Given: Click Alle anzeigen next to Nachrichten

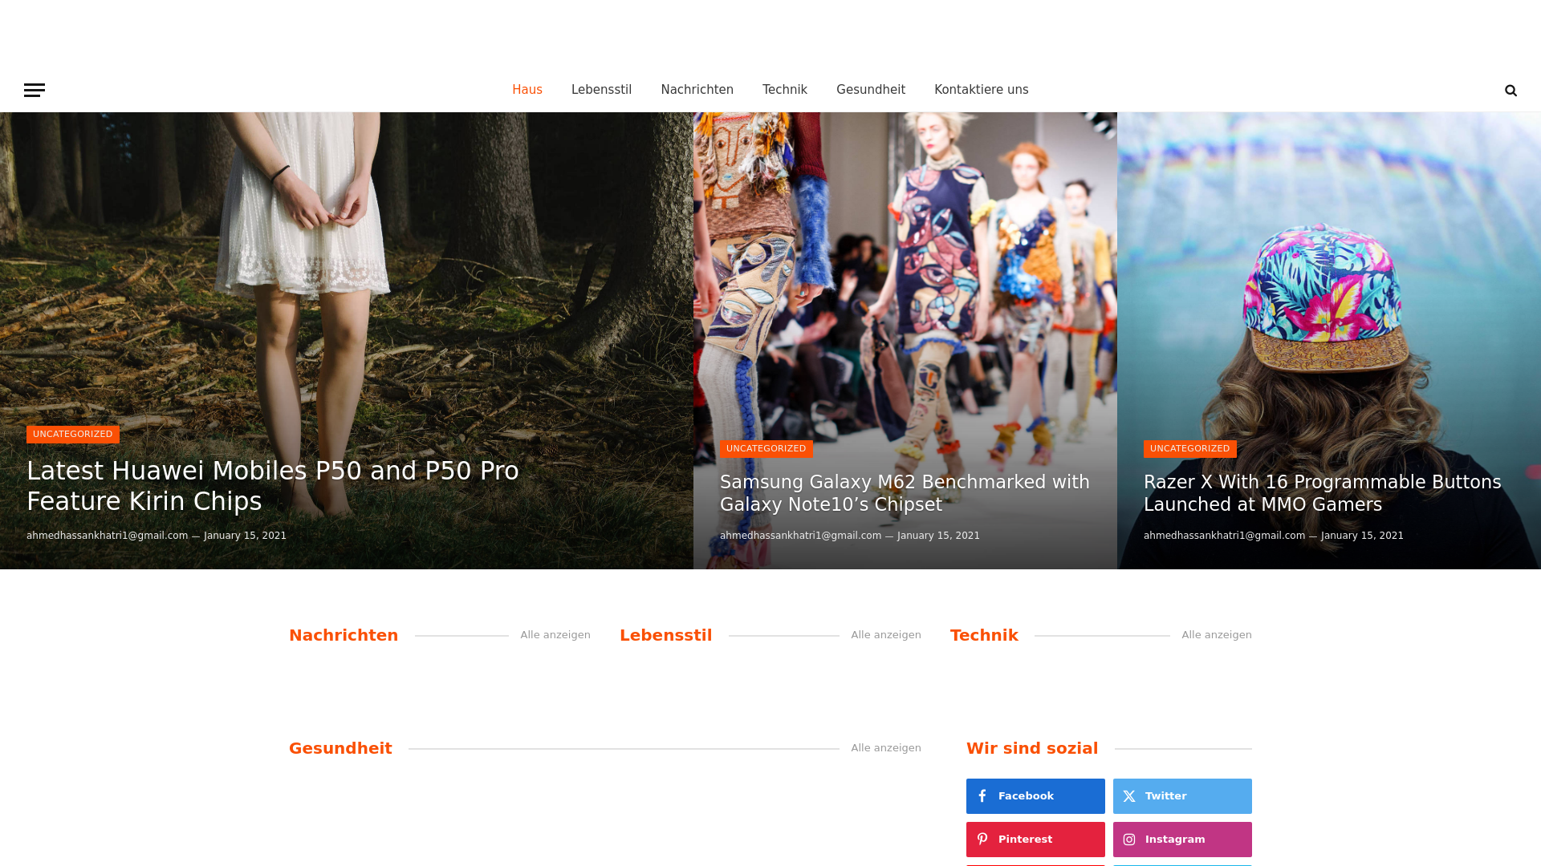Looking at the screenshot, I should (555, 635).
